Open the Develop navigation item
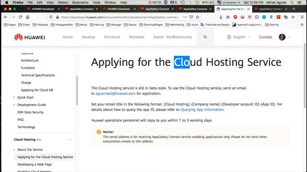The width and height of the screenshot is (307, 172). pos(88,37)
